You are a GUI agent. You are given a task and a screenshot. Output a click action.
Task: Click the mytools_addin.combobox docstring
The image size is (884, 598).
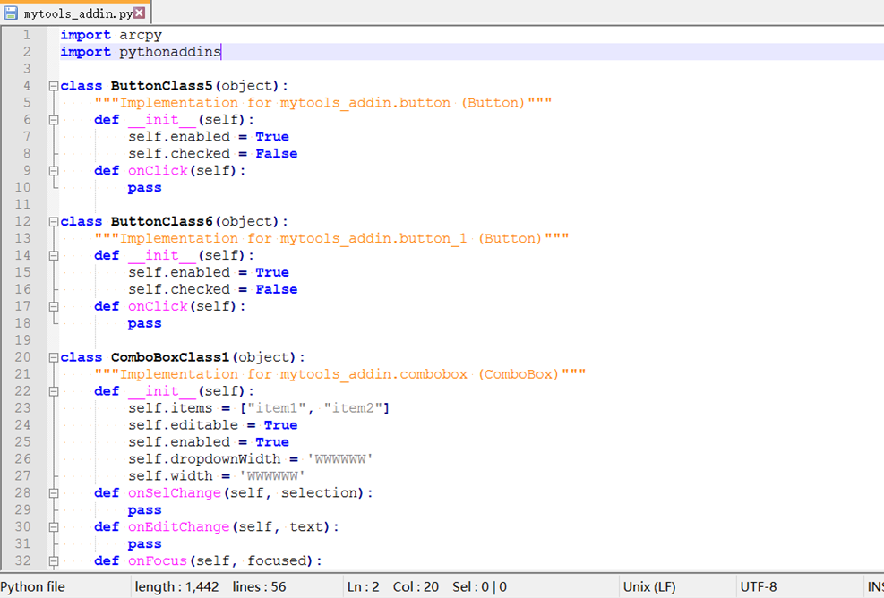coord(340,374)
